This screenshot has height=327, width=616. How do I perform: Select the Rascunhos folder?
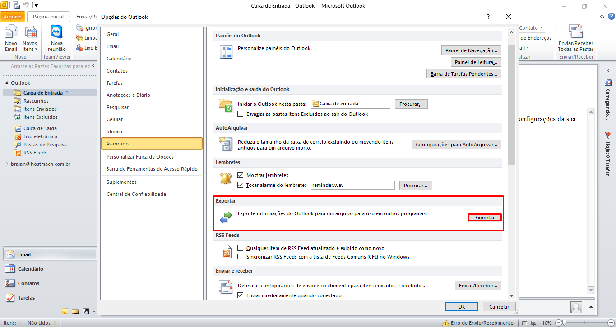pyautogui.click(x=36, y=101)
